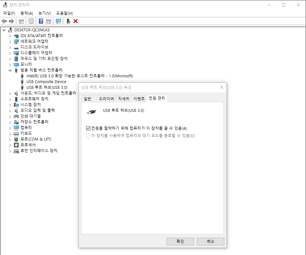Expand the 디스크 드라이브 node
The height and width of the screenshot is (255, 306).
tap(10, 48)
